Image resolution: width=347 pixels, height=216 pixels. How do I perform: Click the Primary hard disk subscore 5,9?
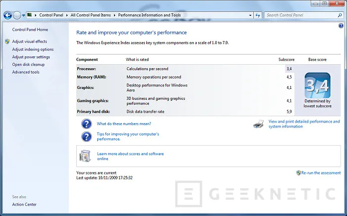(289, 112)
